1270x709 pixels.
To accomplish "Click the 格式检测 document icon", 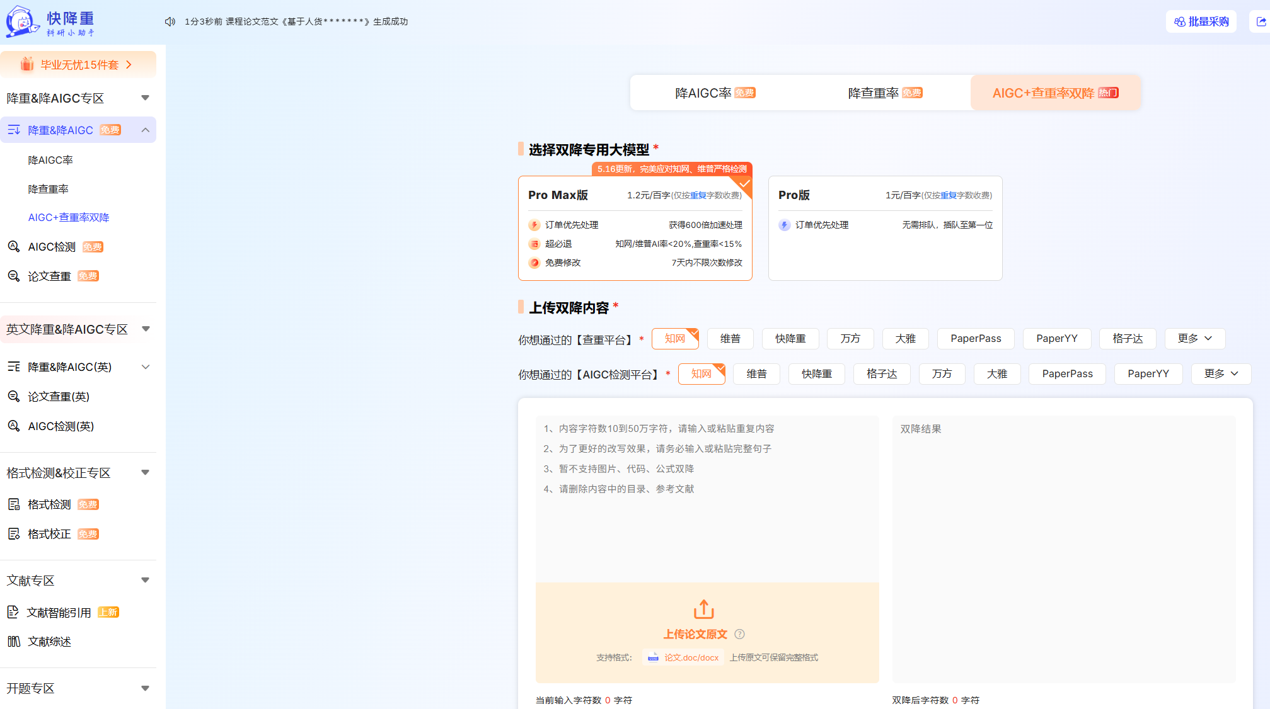I will (x=14, y=504).
